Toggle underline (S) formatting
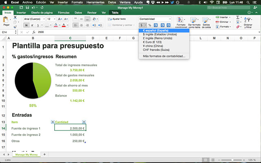Viewport: 261px width, 163px height. pyautogui.click(x=38, y=25)
